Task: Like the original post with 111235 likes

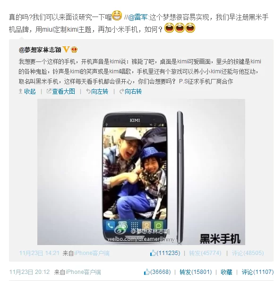Action: (165, 253)
